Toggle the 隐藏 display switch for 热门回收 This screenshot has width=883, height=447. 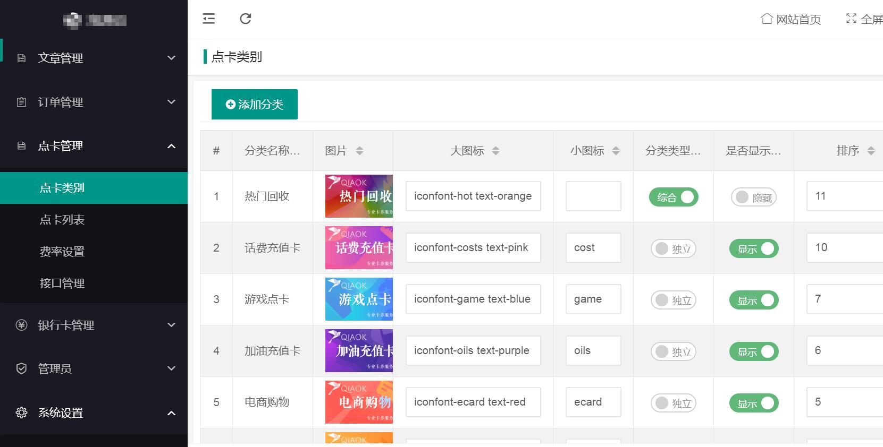[753, 197]
